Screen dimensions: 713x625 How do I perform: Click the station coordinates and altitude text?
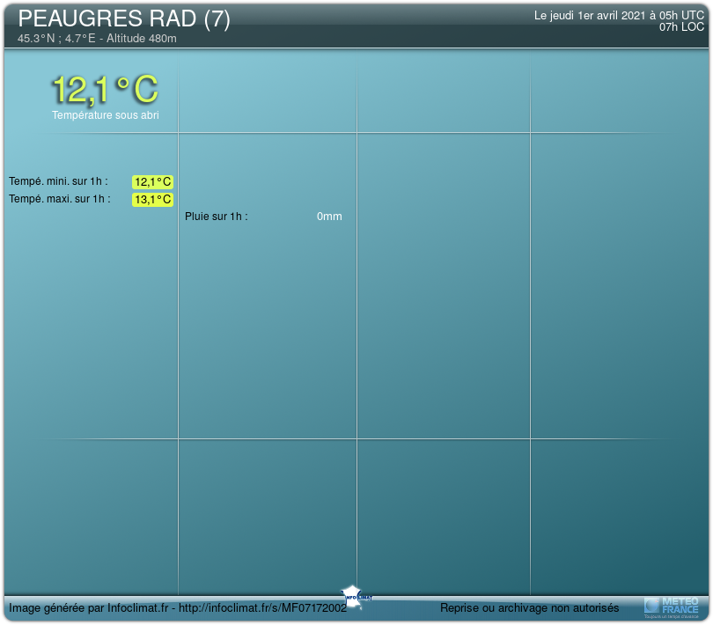tap(97, 39)
